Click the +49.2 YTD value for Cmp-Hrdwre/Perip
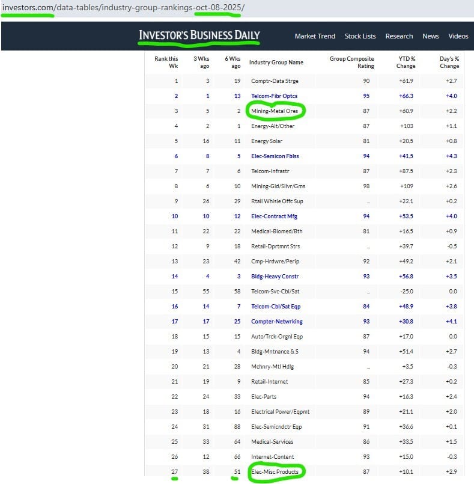 click(406, 262)
